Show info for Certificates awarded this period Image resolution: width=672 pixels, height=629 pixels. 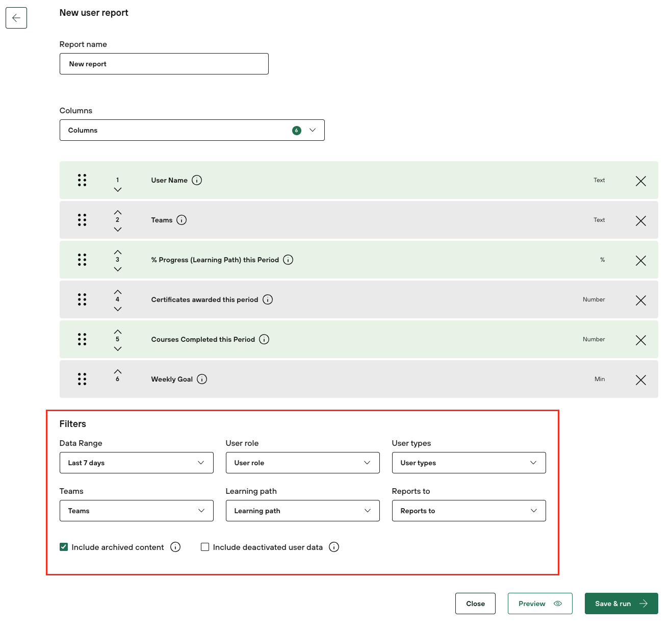click(268, 299)
